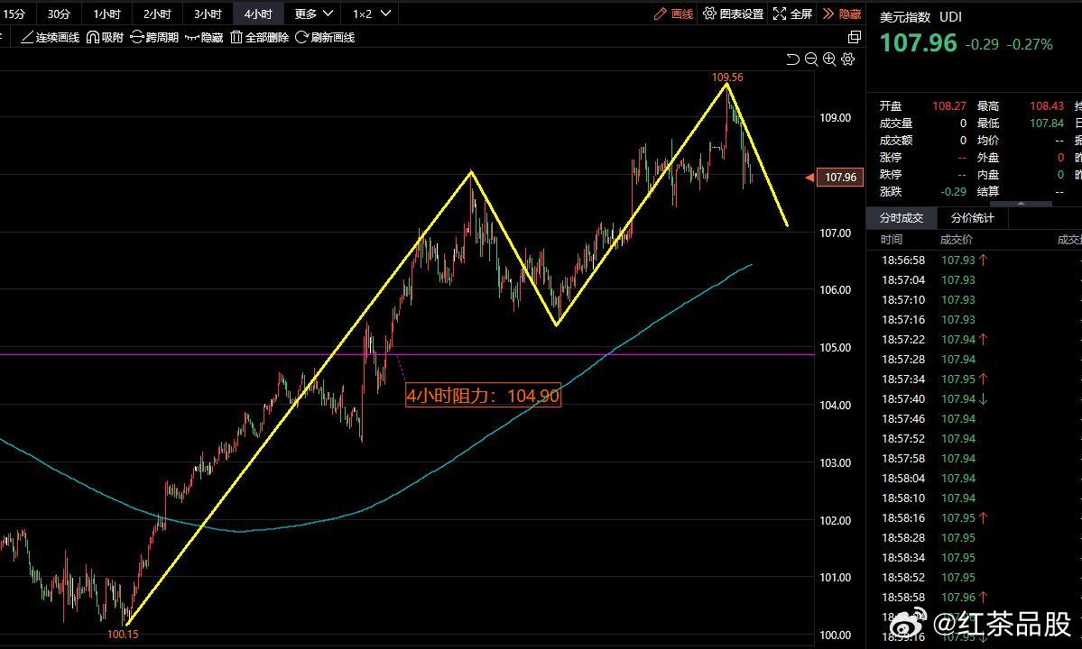Click the 画线 draw line pencil icon

tap(661, 14)
